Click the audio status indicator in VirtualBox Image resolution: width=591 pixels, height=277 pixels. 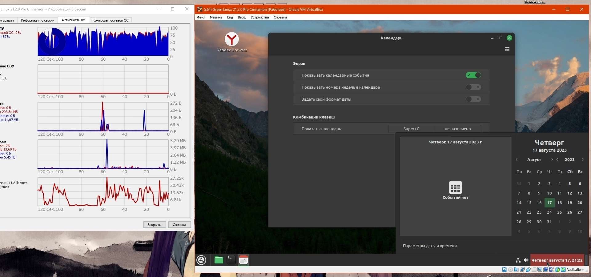click(x=517, y=270)
